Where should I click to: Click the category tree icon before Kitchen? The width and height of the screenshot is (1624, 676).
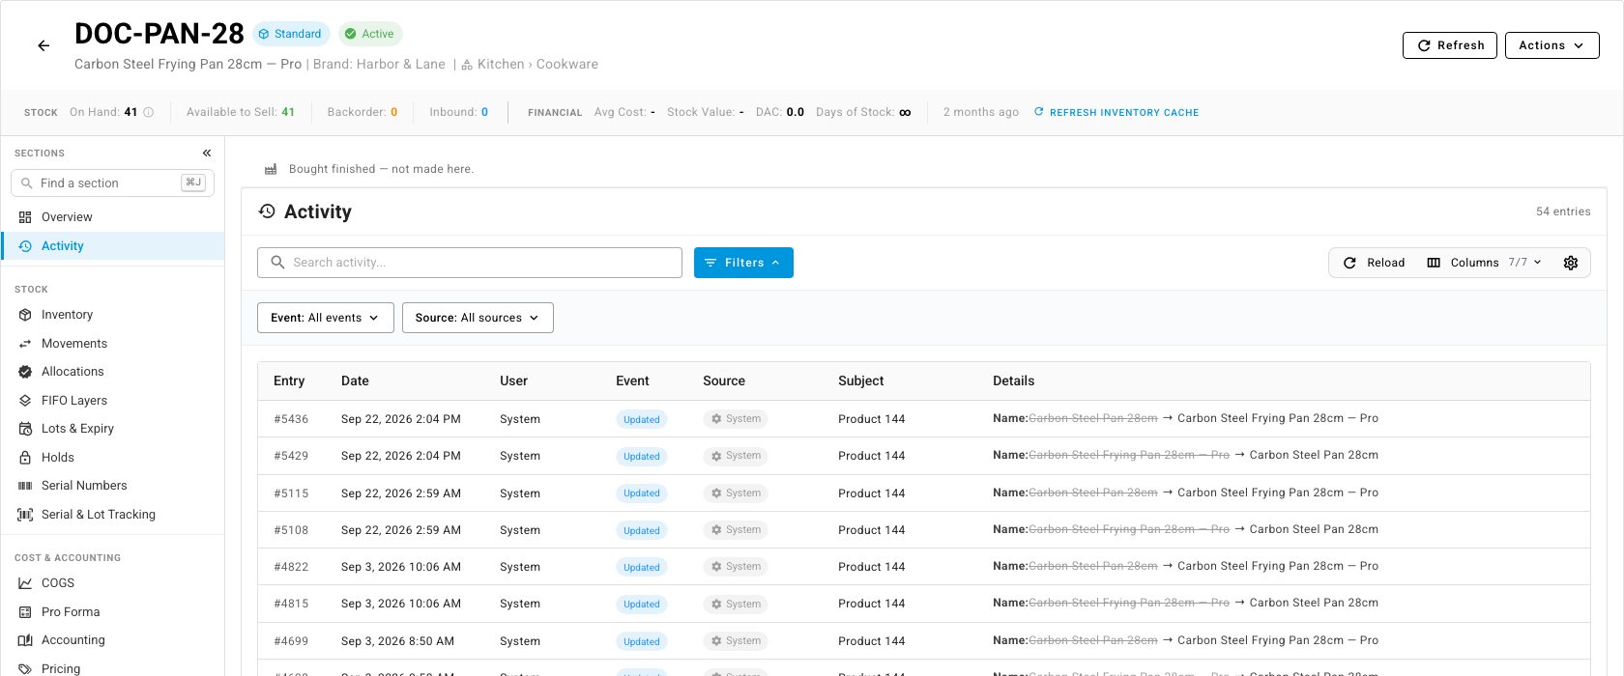pos(467,65)
